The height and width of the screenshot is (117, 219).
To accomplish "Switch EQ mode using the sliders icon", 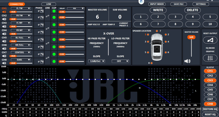I will (210, 58).
